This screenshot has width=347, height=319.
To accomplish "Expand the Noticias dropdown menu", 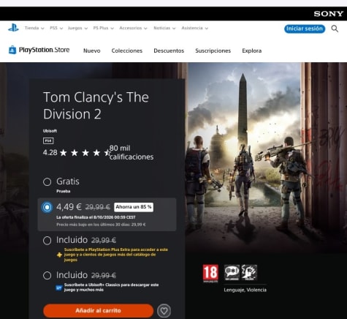I will tap(164, 28).
